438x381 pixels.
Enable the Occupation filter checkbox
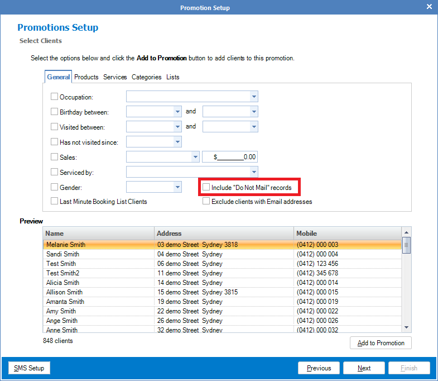tap(55, 97)
